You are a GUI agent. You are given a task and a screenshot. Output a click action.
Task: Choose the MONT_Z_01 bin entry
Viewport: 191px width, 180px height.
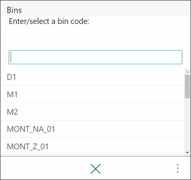92,146
